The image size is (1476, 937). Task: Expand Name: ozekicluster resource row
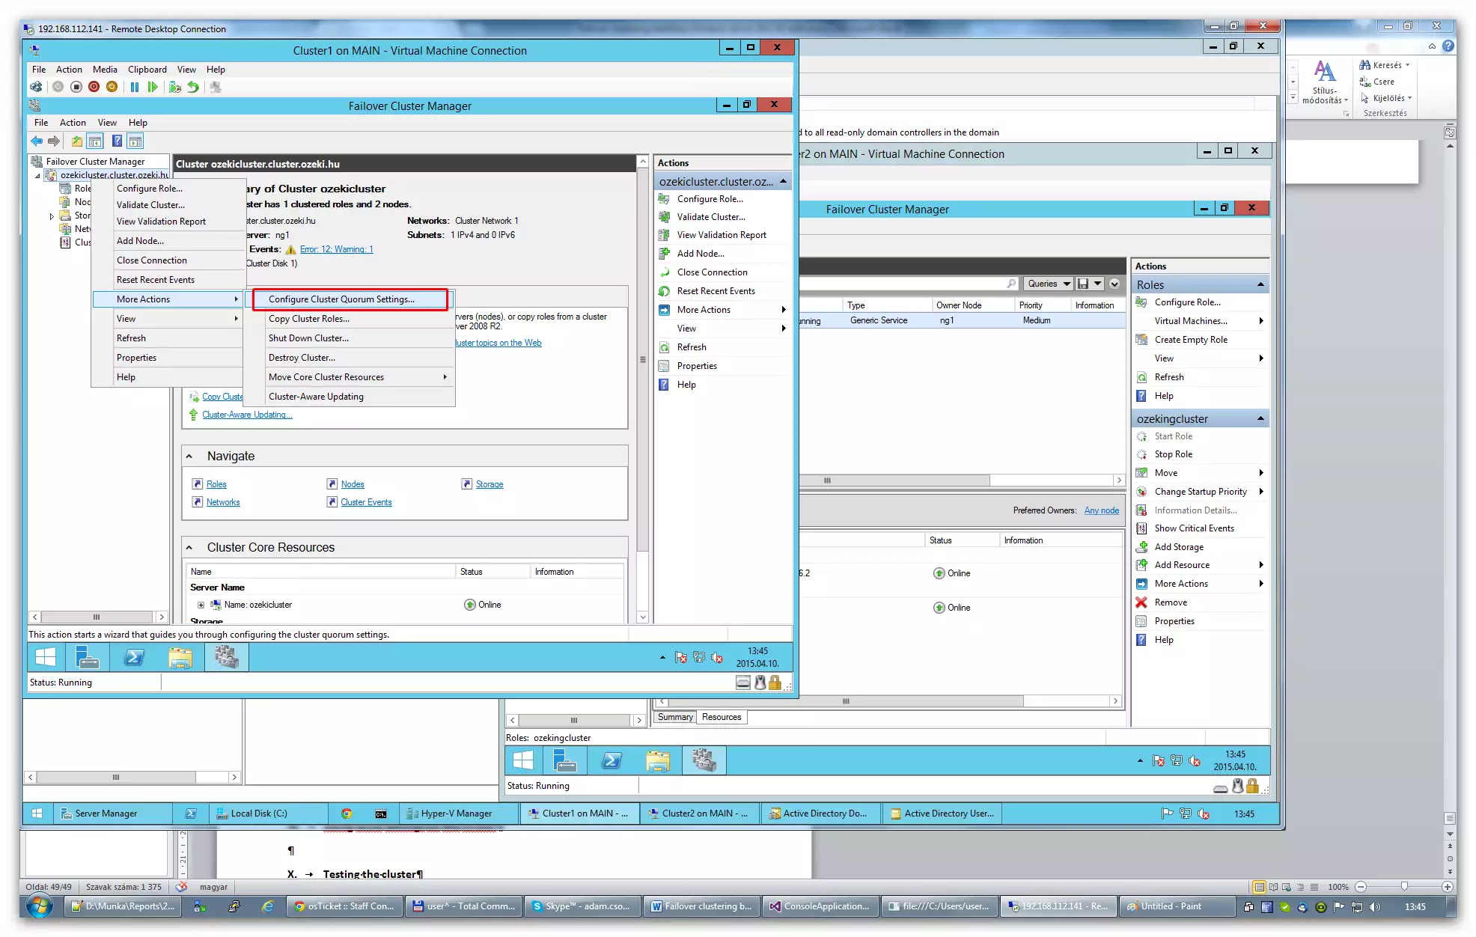(x=201, y=605)
